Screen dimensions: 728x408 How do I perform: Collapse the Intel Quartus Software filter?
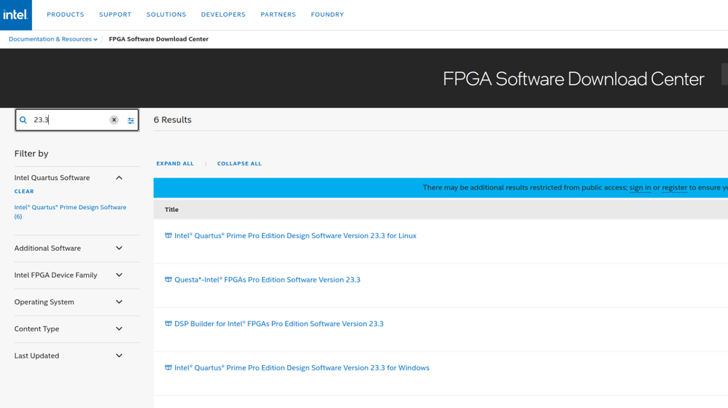119,178
